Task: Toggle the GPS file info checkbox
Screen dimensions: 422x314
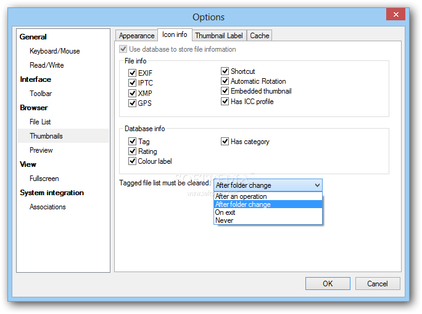Action: click(133, 103)
